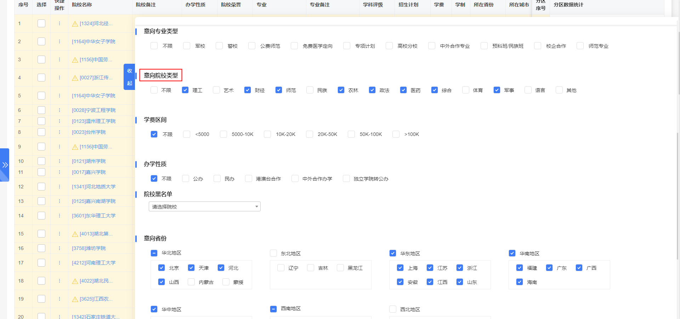Open the [1341]河北地质大学 college link
680x319 pixels.
94,187
